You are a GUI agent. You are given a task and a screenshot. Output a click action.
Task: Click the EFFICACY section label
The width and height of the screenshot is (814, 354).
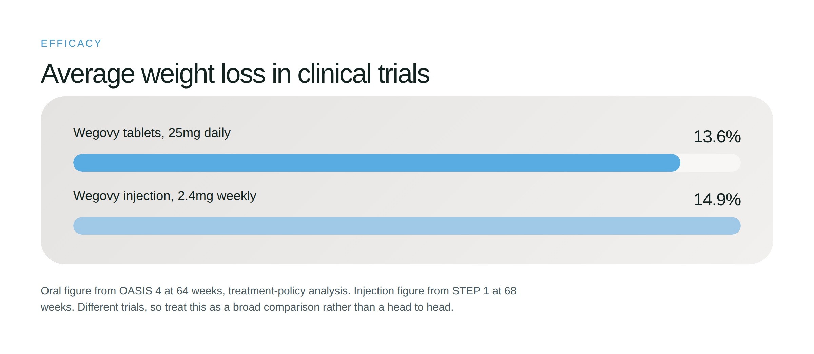(x=71, y=43)
